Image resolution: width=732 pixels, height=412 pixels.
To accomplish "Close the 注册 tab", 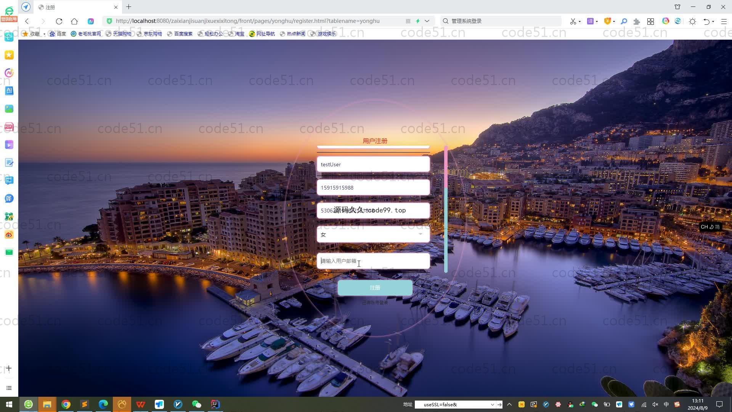I will click(116, 7).
